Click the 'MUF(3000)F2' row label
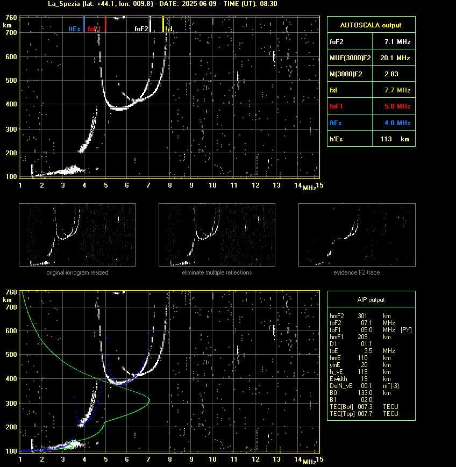The image size is (456, 467). [350, 58]
